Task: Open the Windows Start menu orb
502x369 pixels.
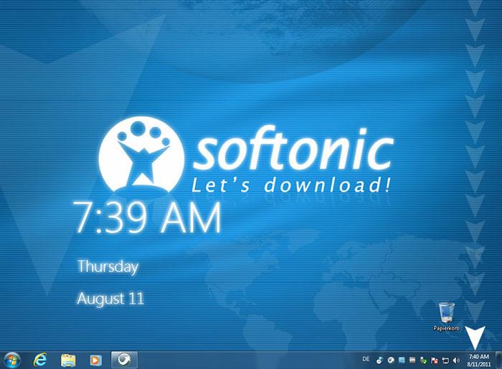Action: tap(12, 360)
